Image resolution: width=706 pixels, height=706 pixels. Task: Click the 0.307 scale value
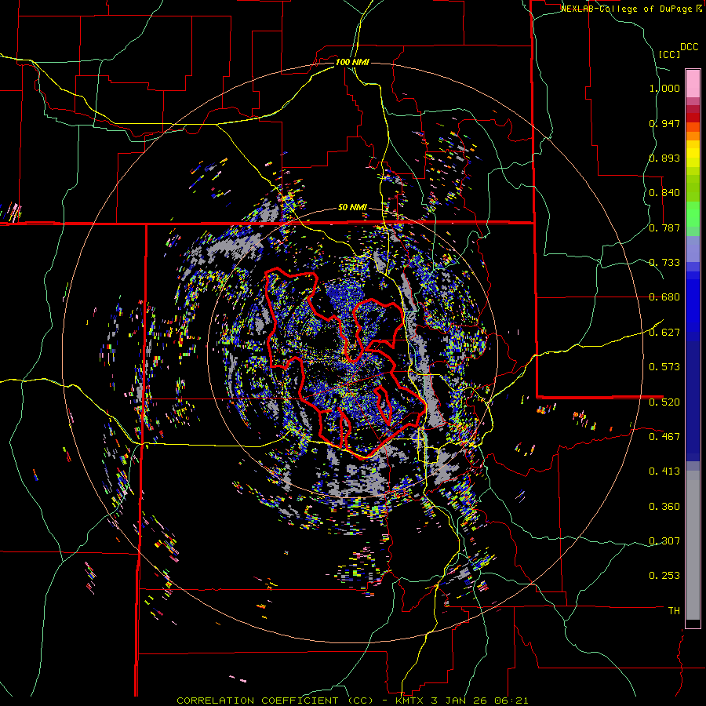pos(664,541)
